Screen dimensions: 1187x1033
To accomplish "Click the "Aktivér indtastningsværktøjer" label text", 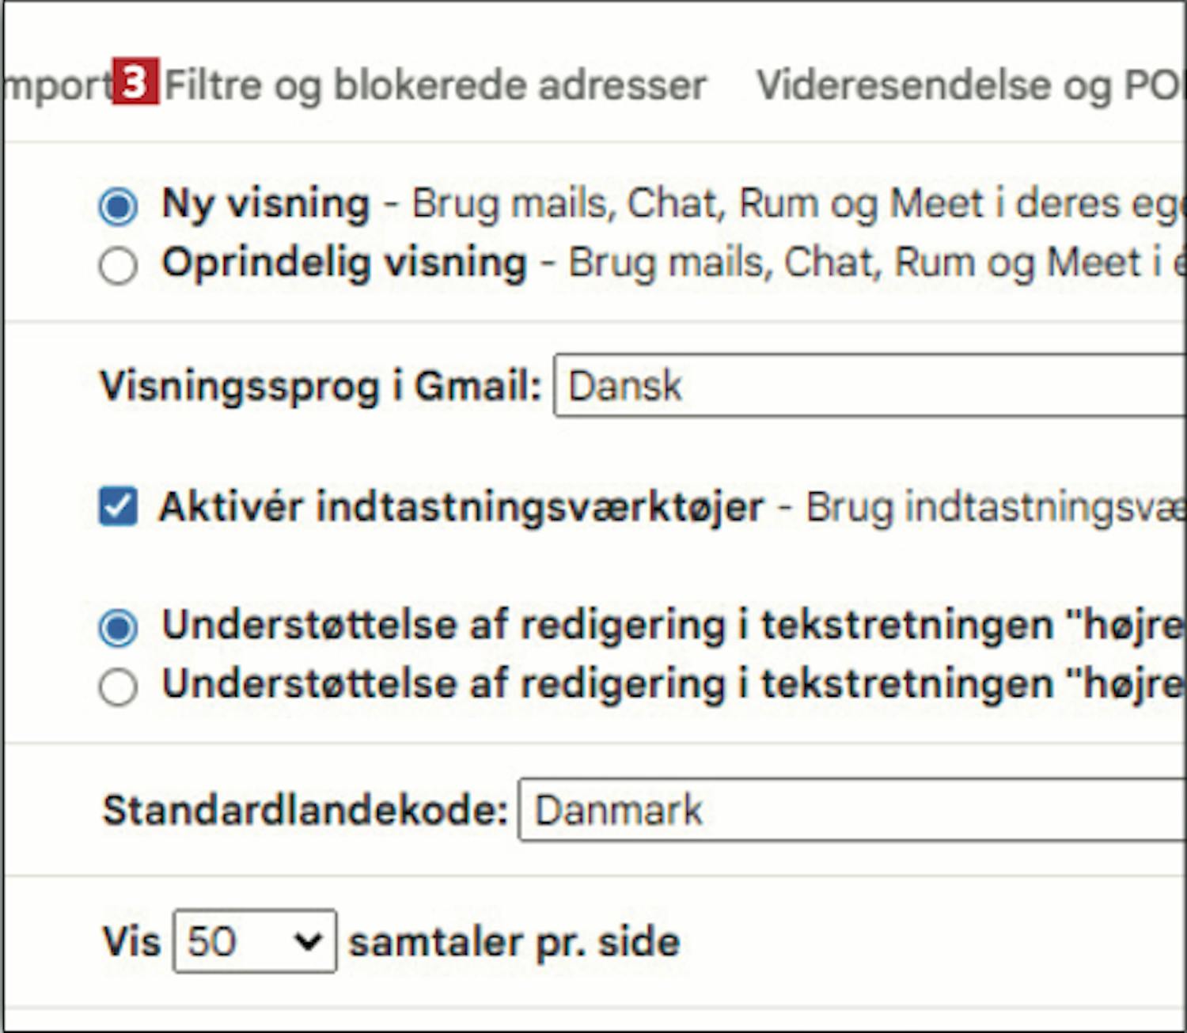I will tap(461, 507).
